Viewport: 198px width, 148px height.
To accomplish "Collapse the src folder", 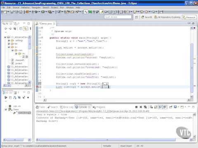I will 9,47.
